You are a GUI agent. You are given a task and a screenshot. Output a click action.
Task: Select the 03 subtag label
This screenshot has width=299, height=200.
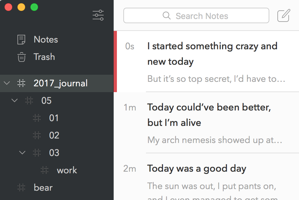54,153
